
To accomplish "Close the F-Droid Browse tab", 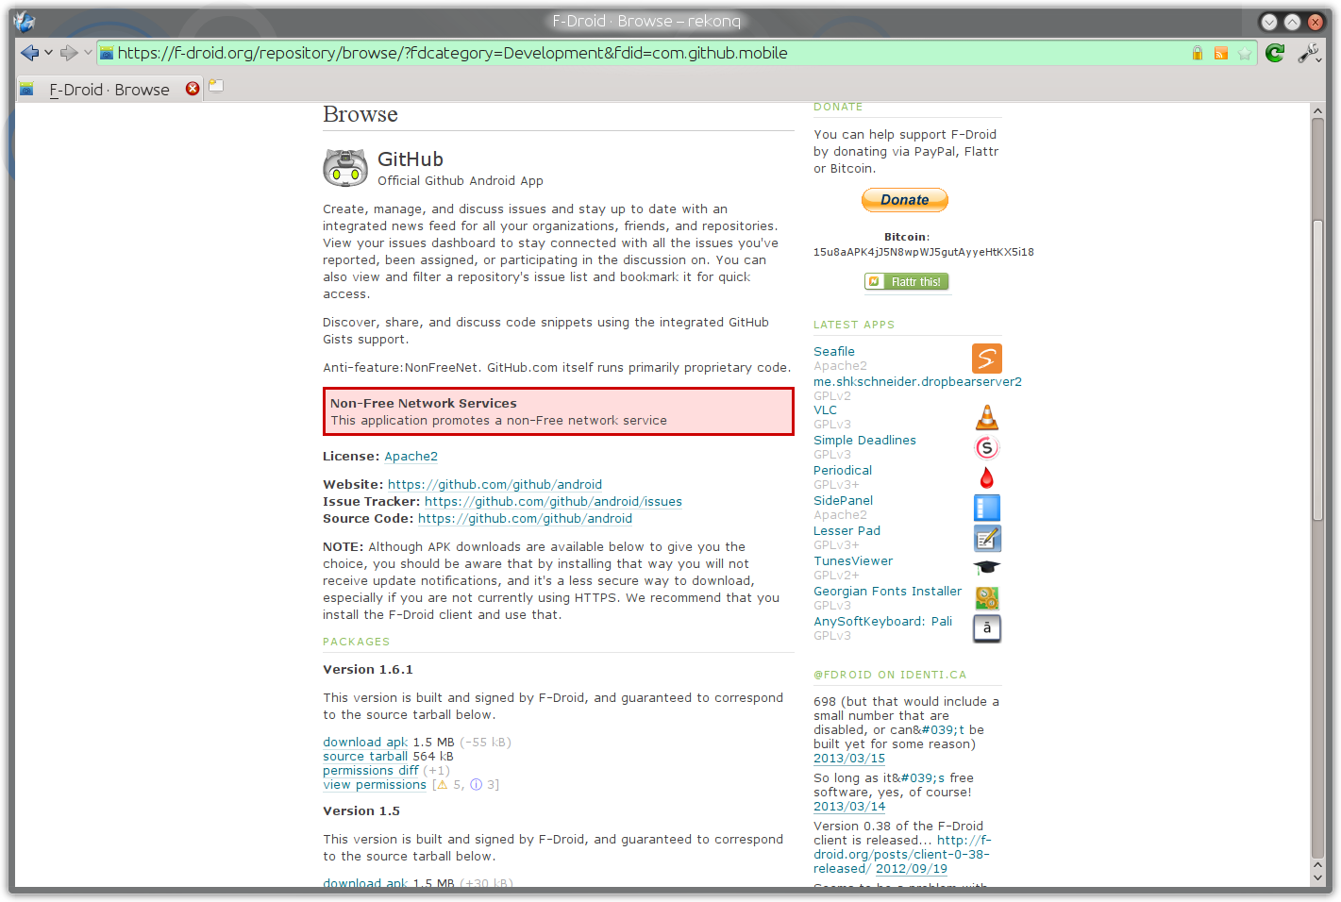I will 193,89.
